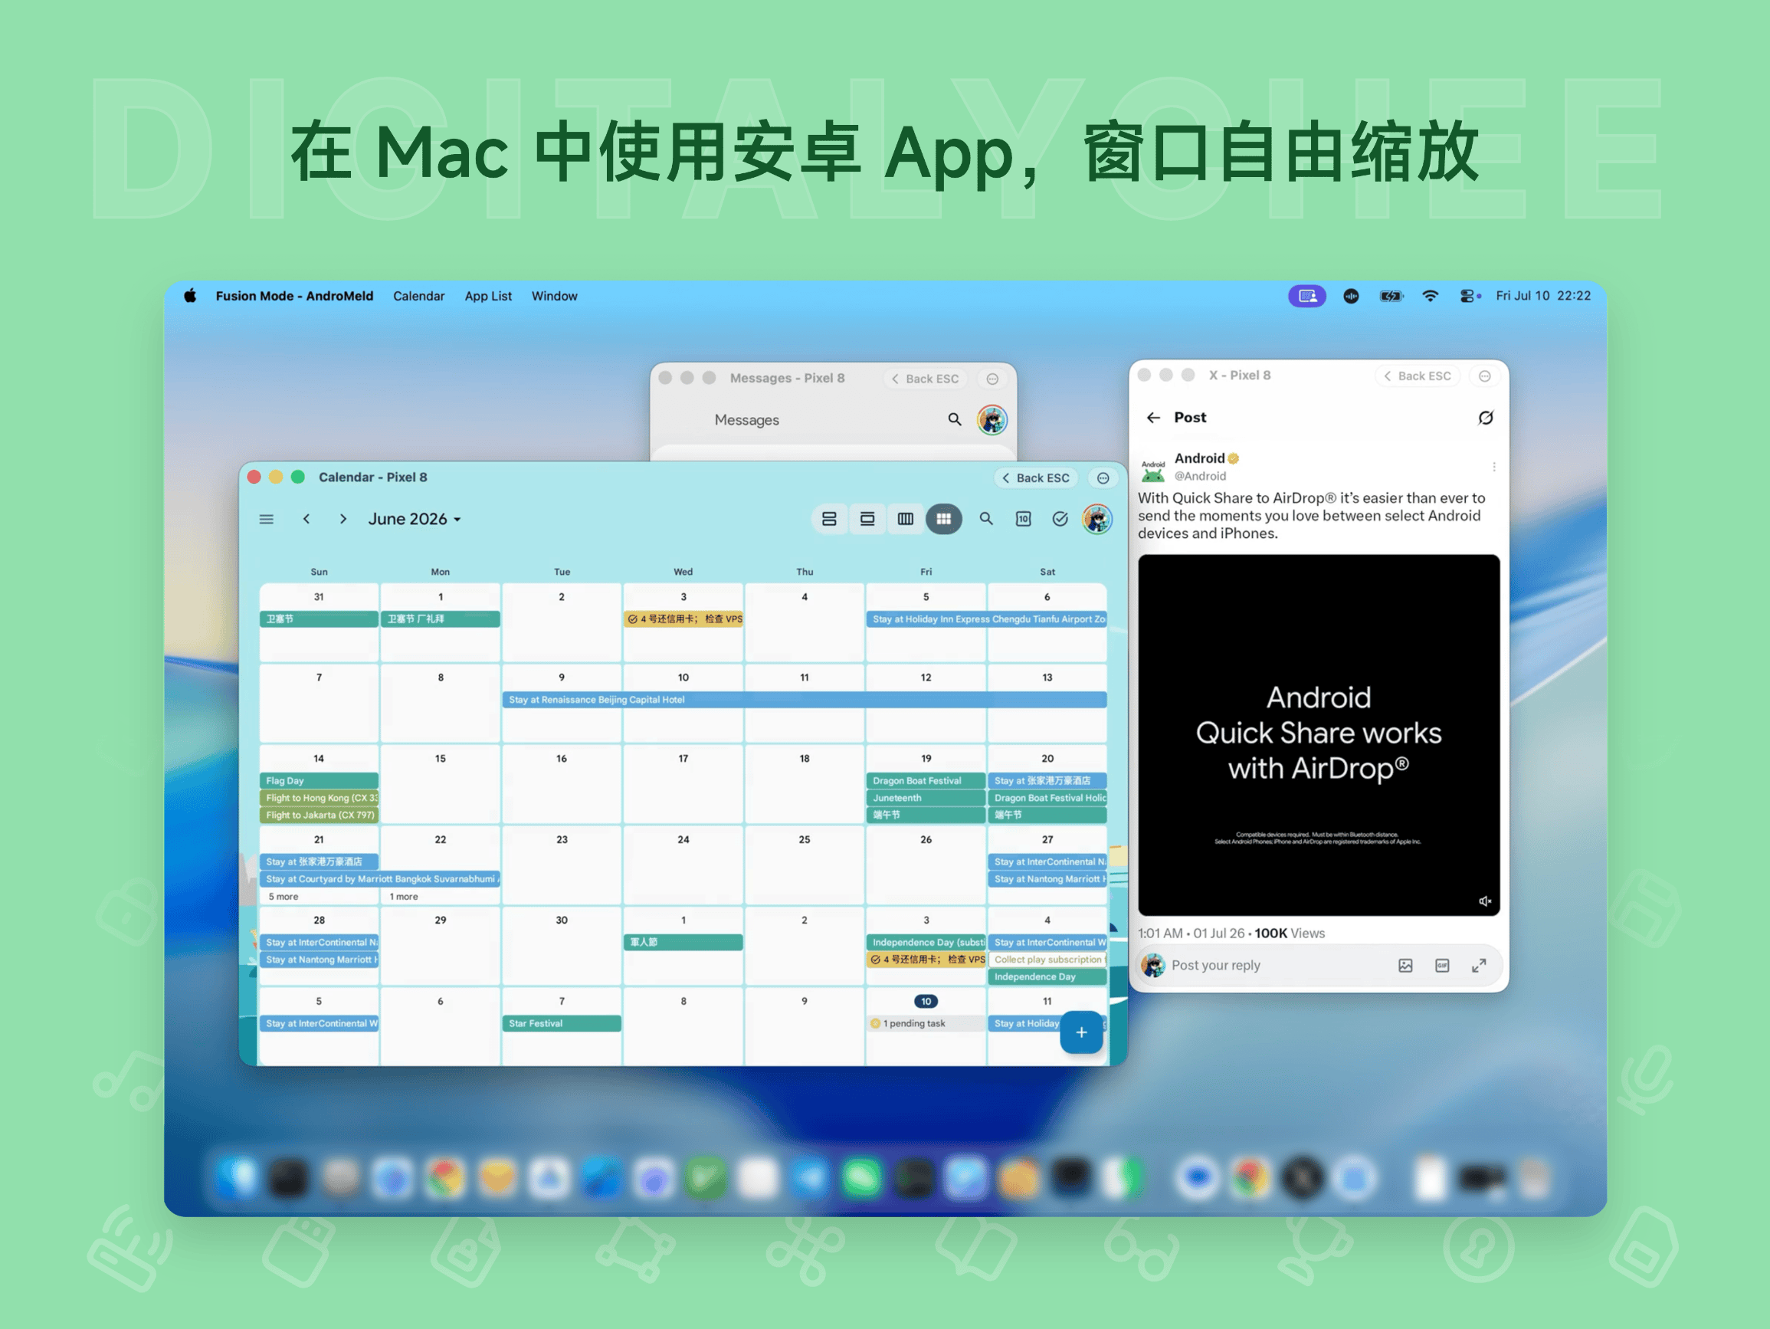Expand the reply composer

pos(1480,966)
